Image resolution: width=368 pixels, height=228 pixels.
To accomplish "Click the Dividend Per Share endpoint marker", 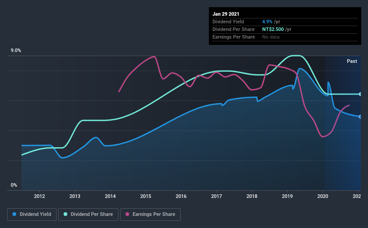I will pos(360,94).
